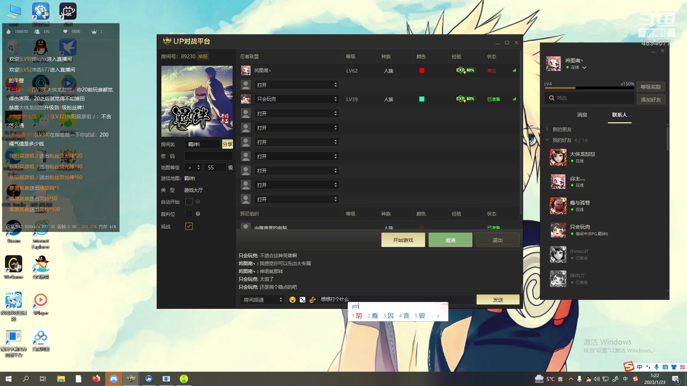Image resolution: width=687 pixels, height=386 pixels.
Task: Click the 退出 room button
Action: coord(498,240)
